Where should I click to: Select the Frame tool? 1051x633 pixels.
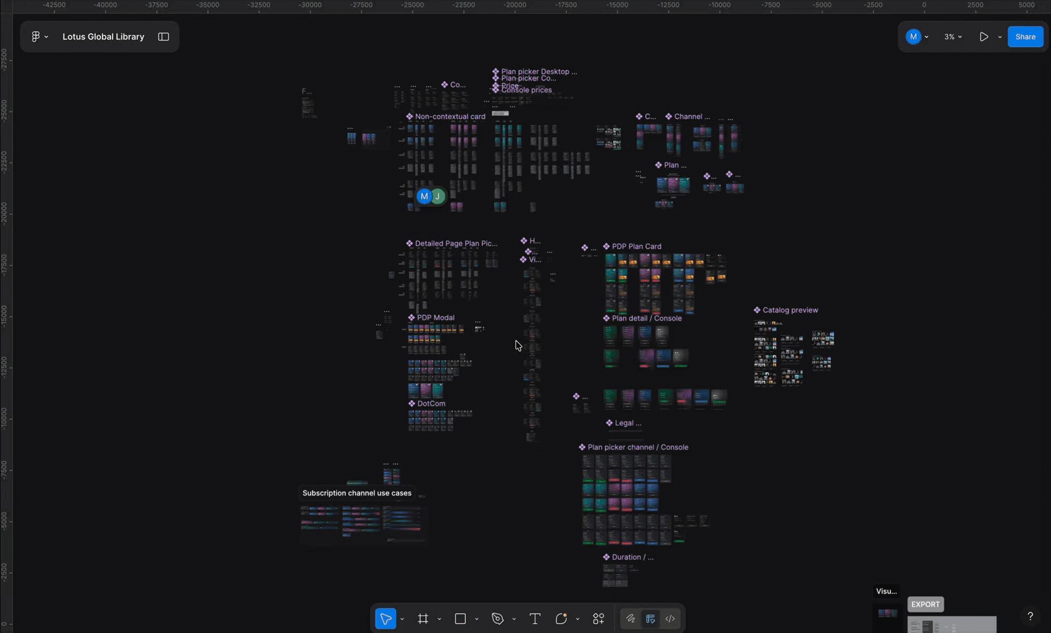point(423,619)
